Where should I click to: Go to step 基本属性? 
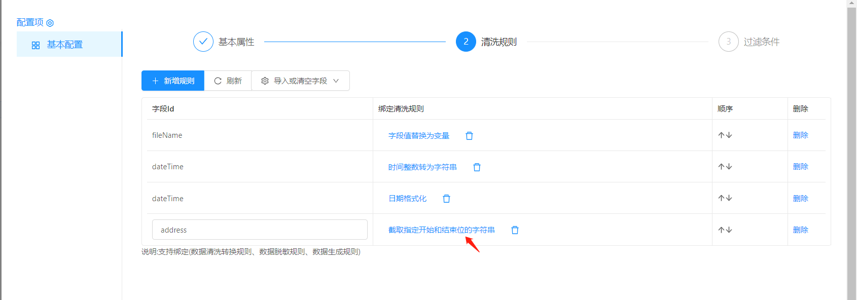click(203, 42)
